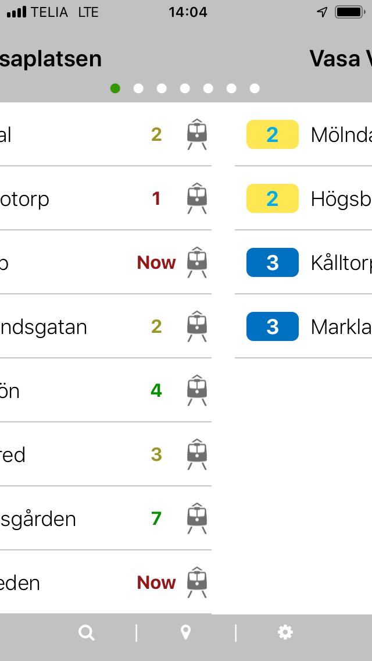Tap the tram icon next to the 3-minute "red" departure
Viewport: 372px width, 661px height.
coord(196,453)
